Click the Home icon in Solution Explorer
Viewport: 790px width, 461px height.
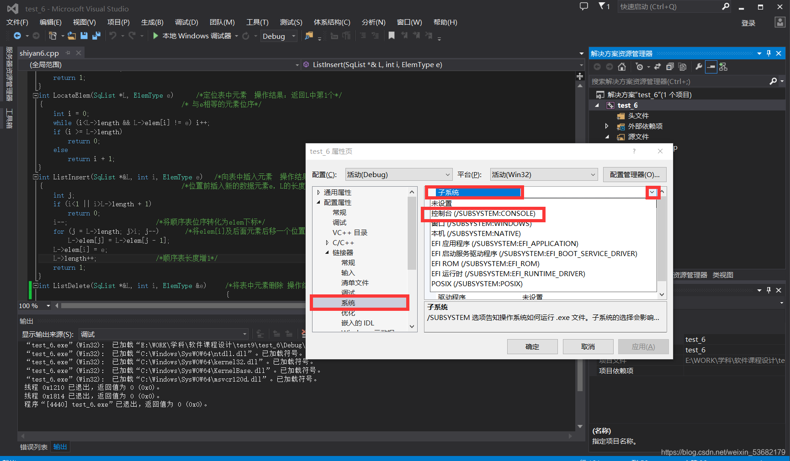point(622,67)
